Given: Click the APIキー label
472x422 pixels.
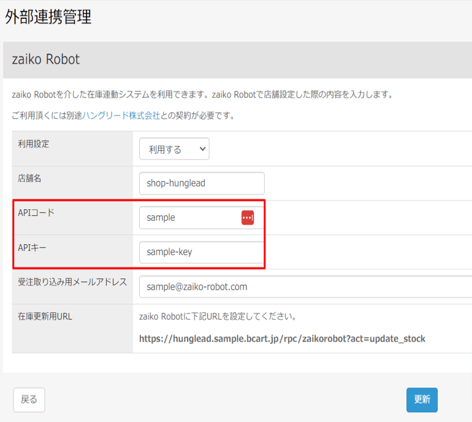Looking at the screenshot, I should tap(32, 248).
